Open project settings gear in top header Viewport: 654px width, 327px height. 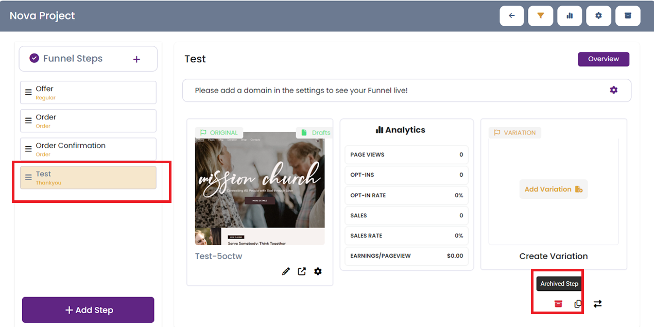click(x=598, y=16)
